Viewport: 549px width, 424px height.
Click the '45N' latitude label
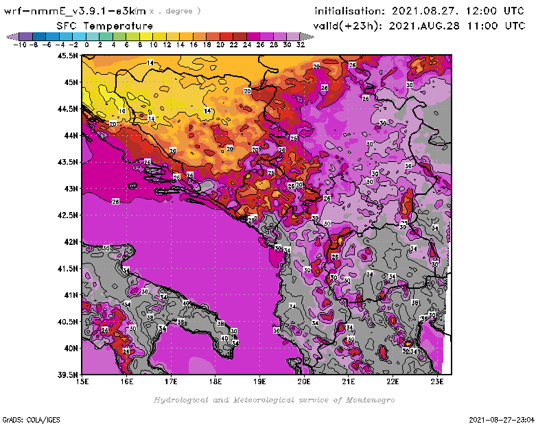coord(71,82)
